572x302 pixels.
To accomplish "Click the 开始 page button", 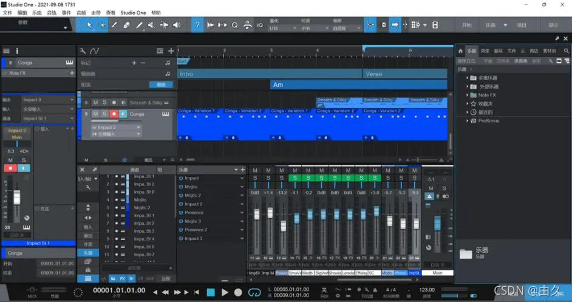I will pos(466,25).
